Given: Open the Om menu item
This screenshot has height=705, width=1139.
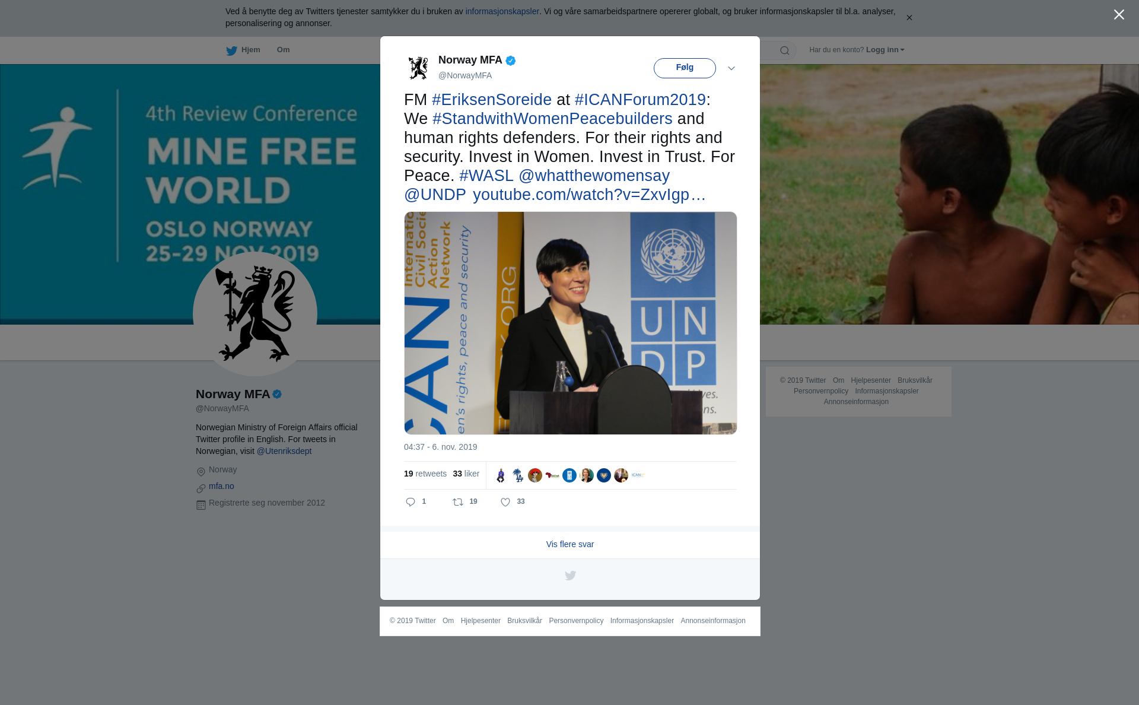Looking at the screenshot, I should (283, 50).
